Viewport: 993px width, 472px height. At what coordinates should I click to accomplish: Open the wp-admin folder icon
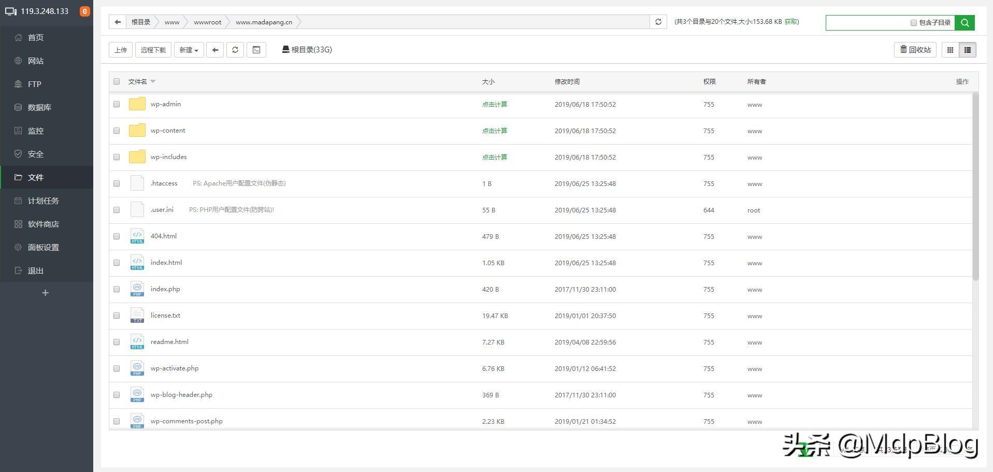tap(137, 104)
